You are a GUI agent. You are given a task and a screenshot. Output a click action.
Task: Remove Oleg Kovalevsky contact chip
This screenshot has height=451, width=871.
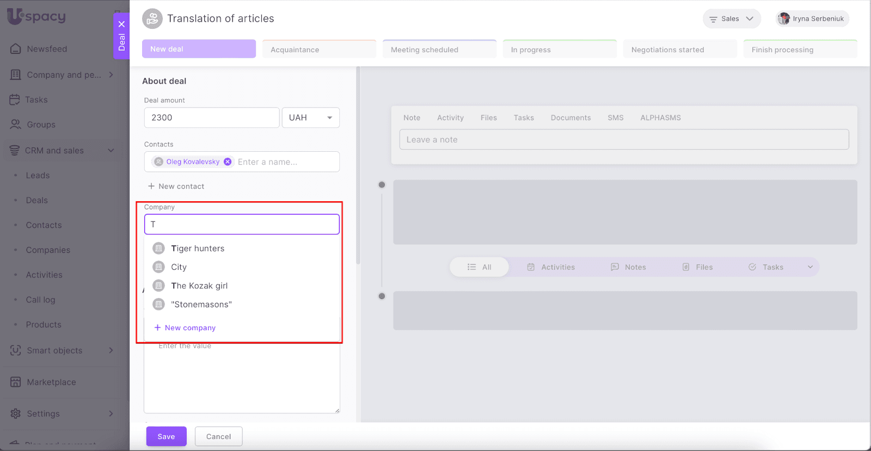point(228,162)
